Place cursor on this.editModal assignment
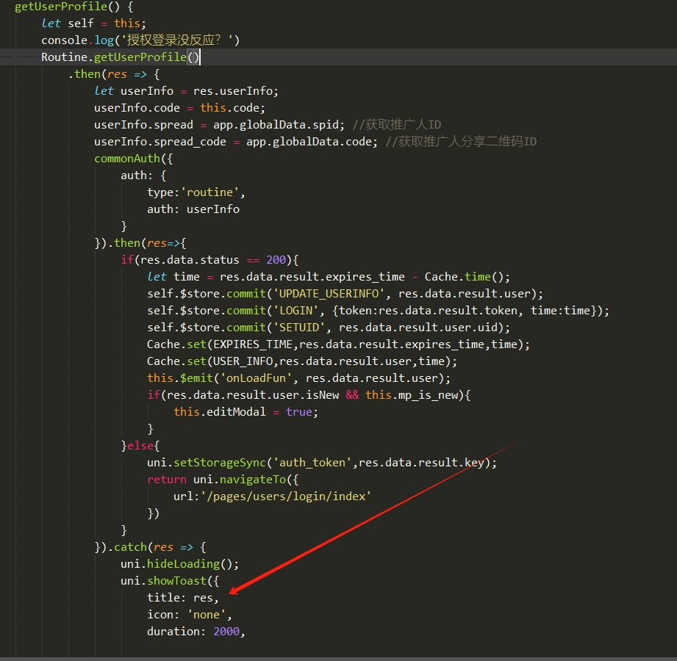The height and width of the screenshot is (661, 677). tap(227, 412)
